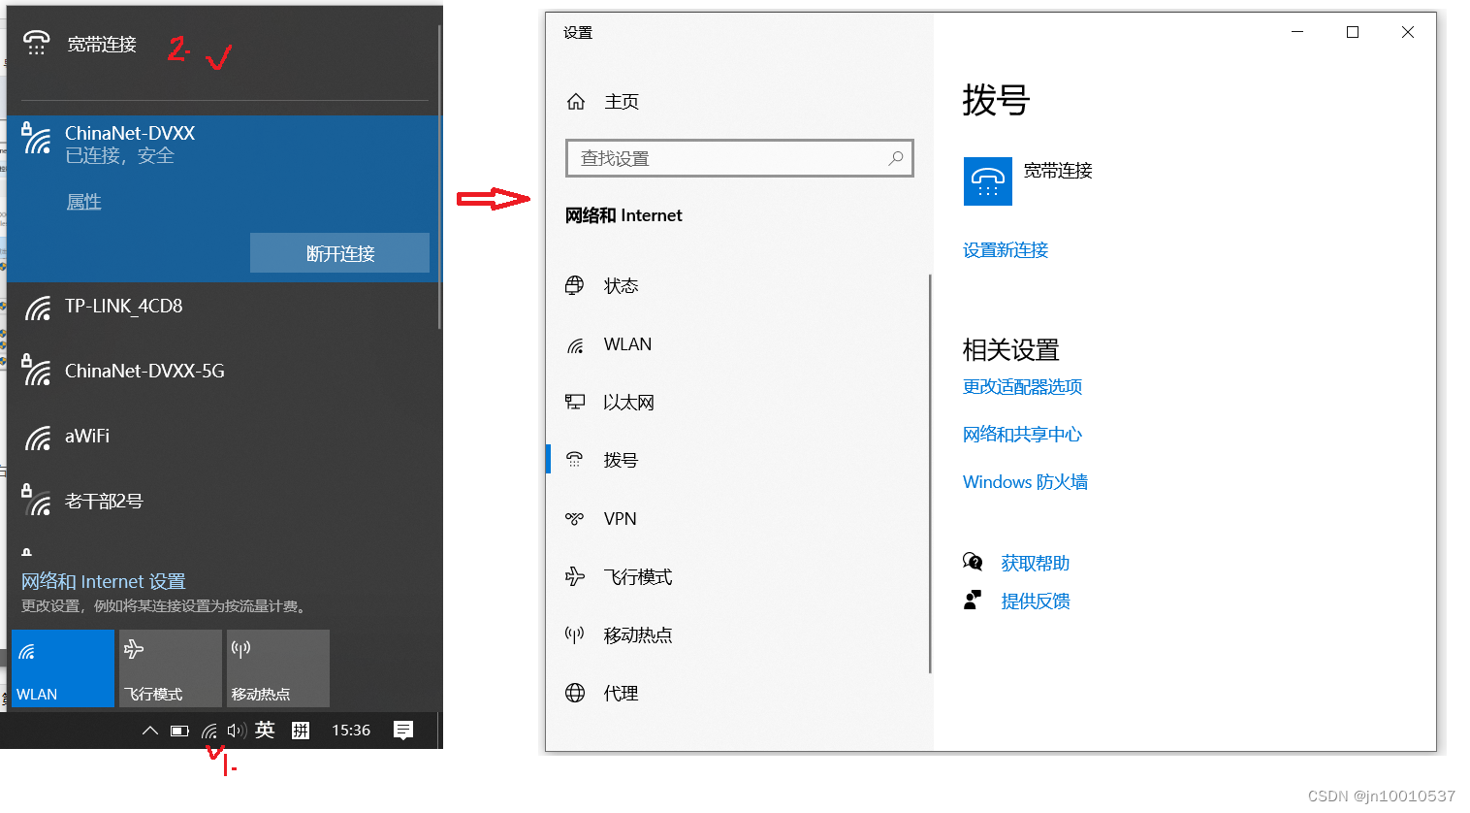Maximize the Settings window
The image size is (1470, 813).
click(x=1353, y=32)
